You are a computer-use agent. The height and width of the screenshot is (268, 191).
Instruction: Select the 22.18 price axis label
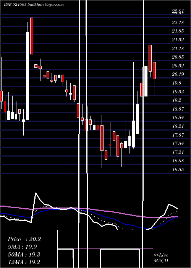click(x=178, y=22)
